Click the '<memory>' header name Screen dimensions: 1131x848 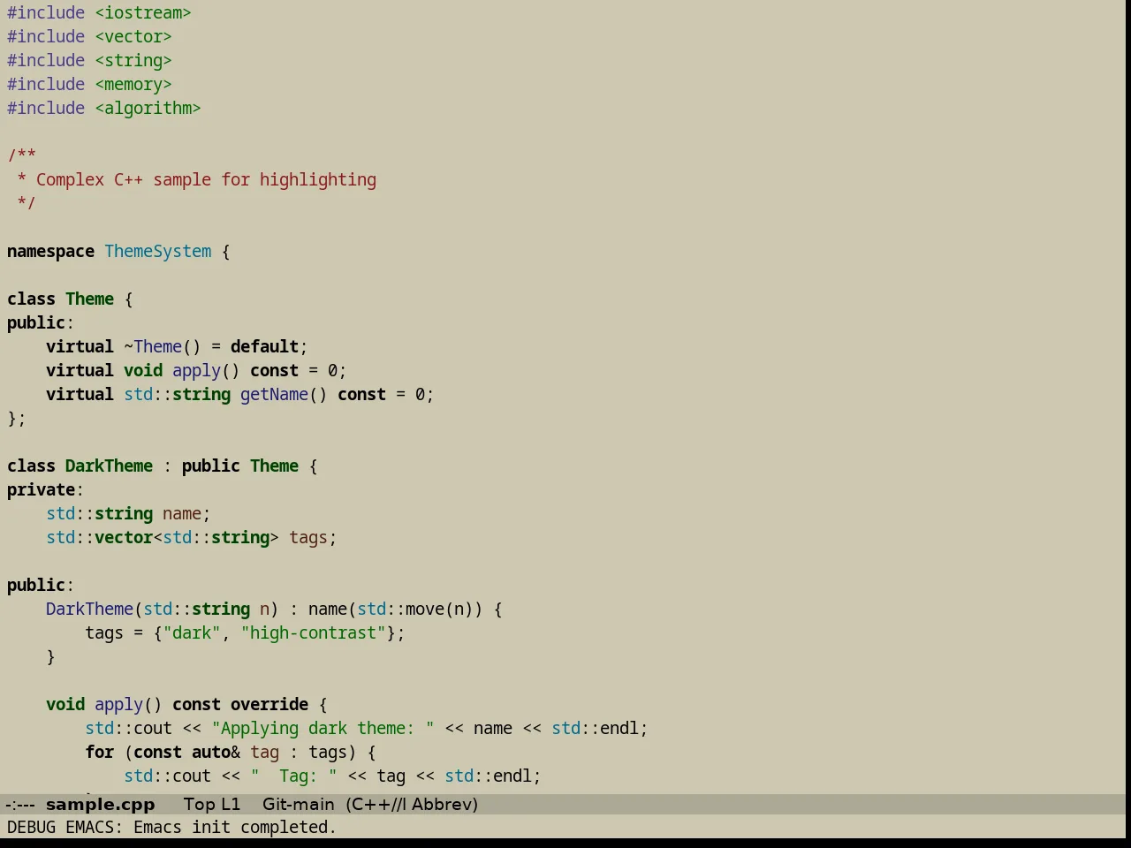[133, 85]
